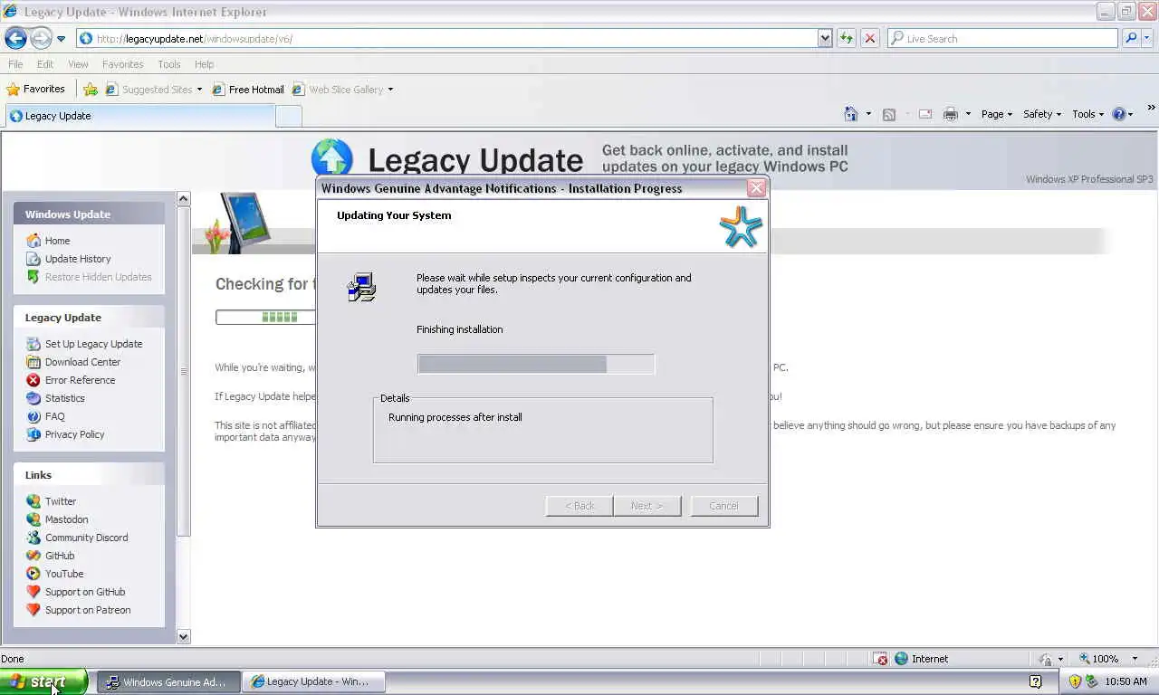This screenshot has height=695, width=1159.
Task: Click the Community Discord icon
Action: (x=34, y=538)
